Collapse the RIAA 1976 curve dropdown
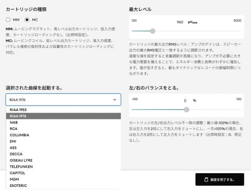 click(63, 100)
